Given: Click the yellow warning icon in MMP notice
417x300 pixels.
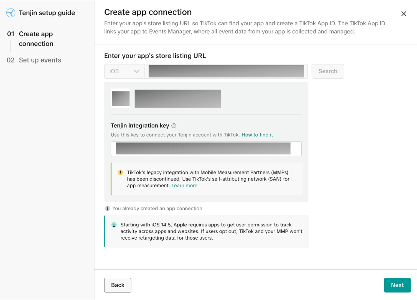Looking at the screenshot, I should (120, 172).
